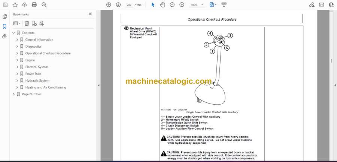Toggle the bookmarks panel icon in sidebar
Image resolution: width=337 pixels, height=162 pixels.
[x=4, y=26]
